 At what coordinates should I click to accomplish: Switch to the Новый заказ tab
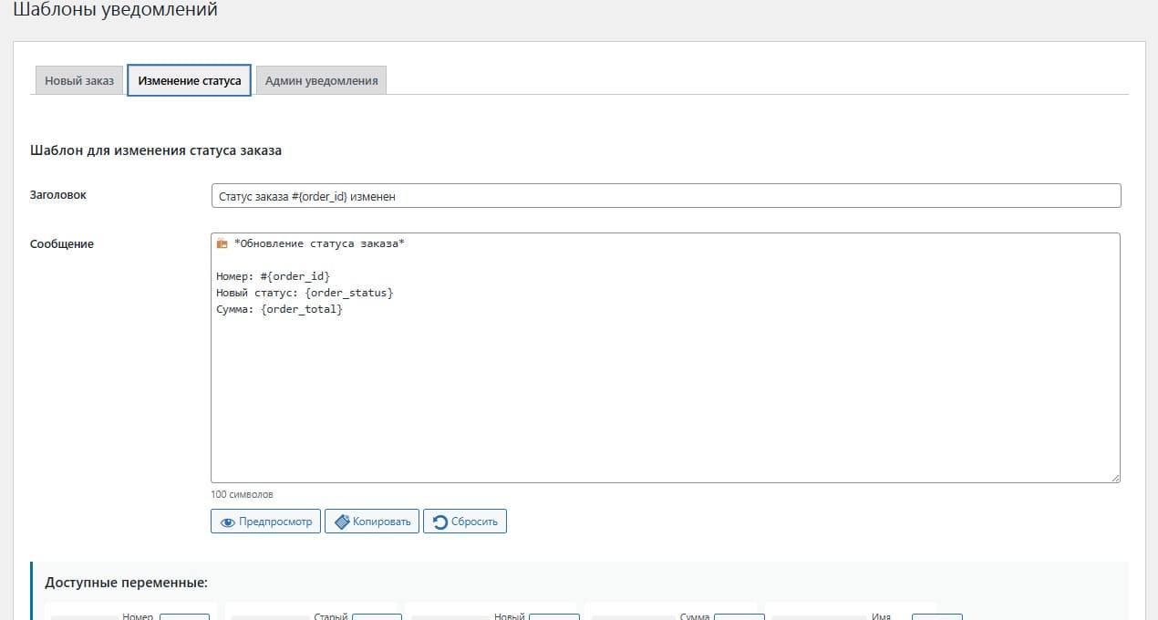(79, 80)
